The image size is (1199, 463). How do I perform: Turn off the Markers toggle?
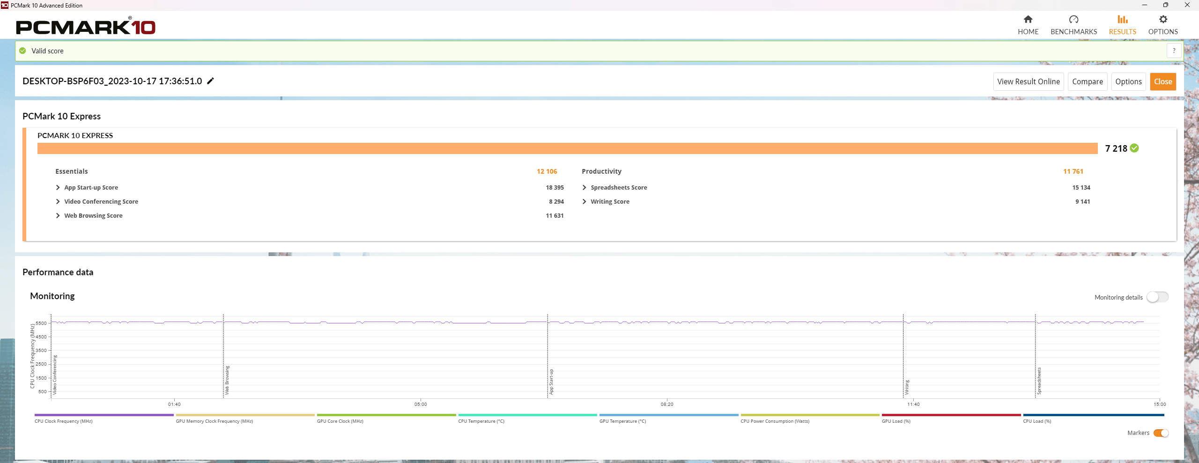point(1161,433)
